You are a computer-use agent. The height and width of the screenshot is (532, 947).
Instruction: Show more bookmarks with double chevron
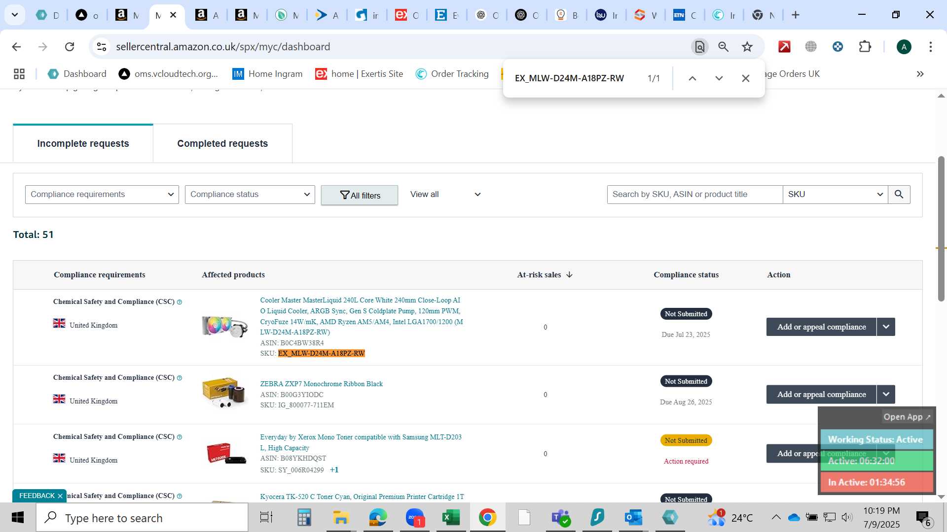tap(920, 74)
